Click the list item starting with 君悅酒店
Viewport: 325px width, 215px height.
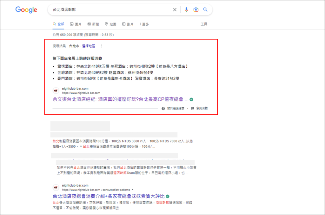click(x=123, y=66)
